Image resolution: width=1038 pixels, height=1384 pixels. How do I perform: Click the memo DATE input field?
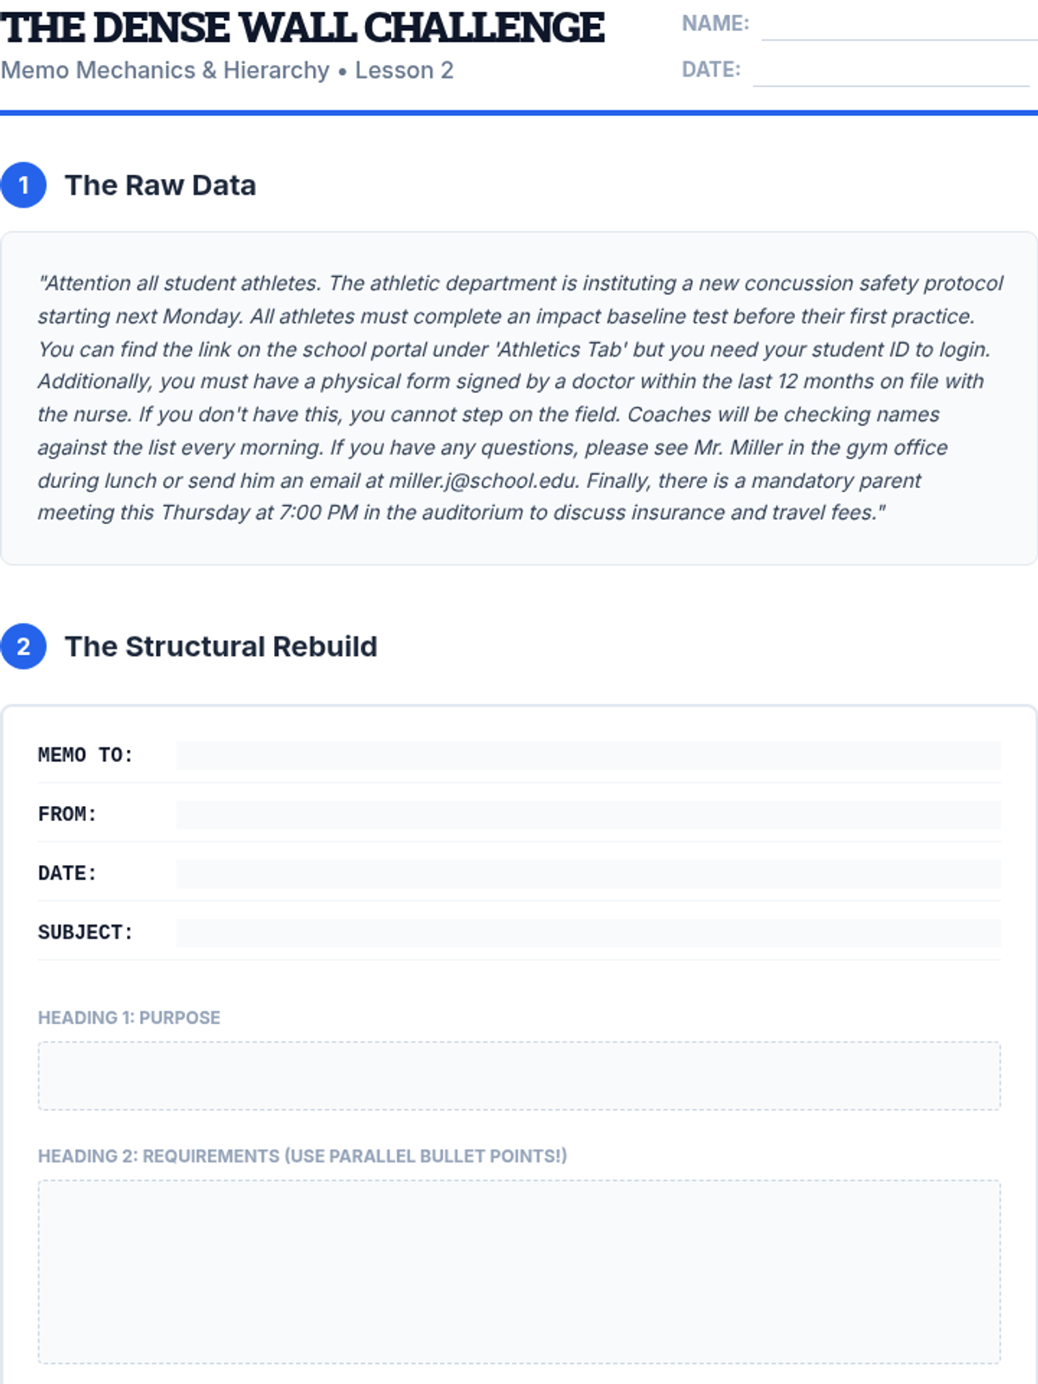coord(588,873)
